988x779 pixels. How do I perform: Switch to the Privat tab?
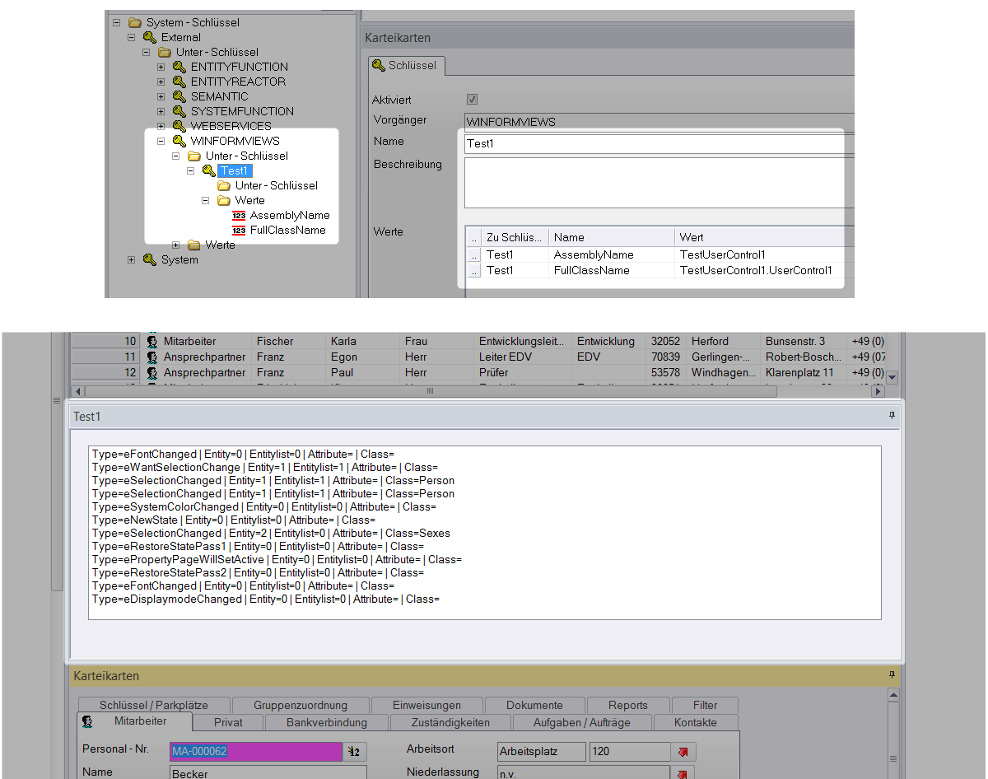[228, 722]
